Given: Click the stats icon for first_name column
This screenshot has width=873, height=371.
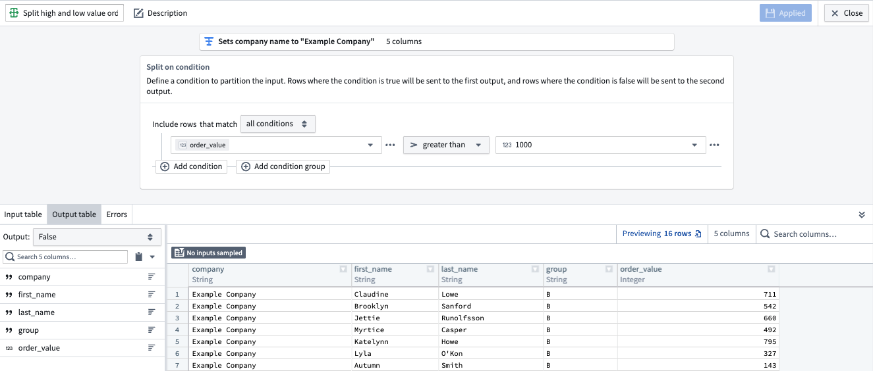Looking at the screenshot, I should 152,295.
